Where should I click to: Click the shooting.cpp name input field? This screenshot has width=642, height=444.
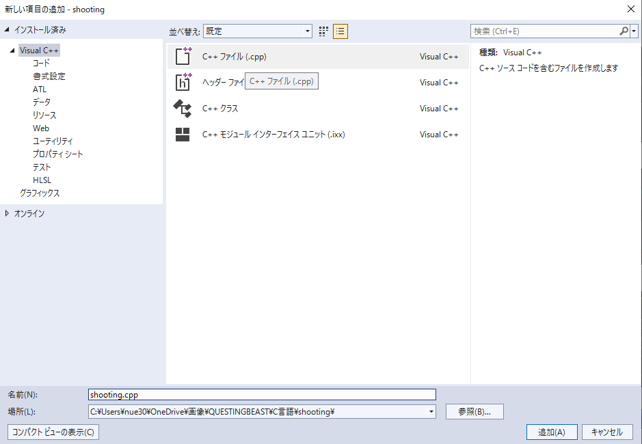[262, 394]
